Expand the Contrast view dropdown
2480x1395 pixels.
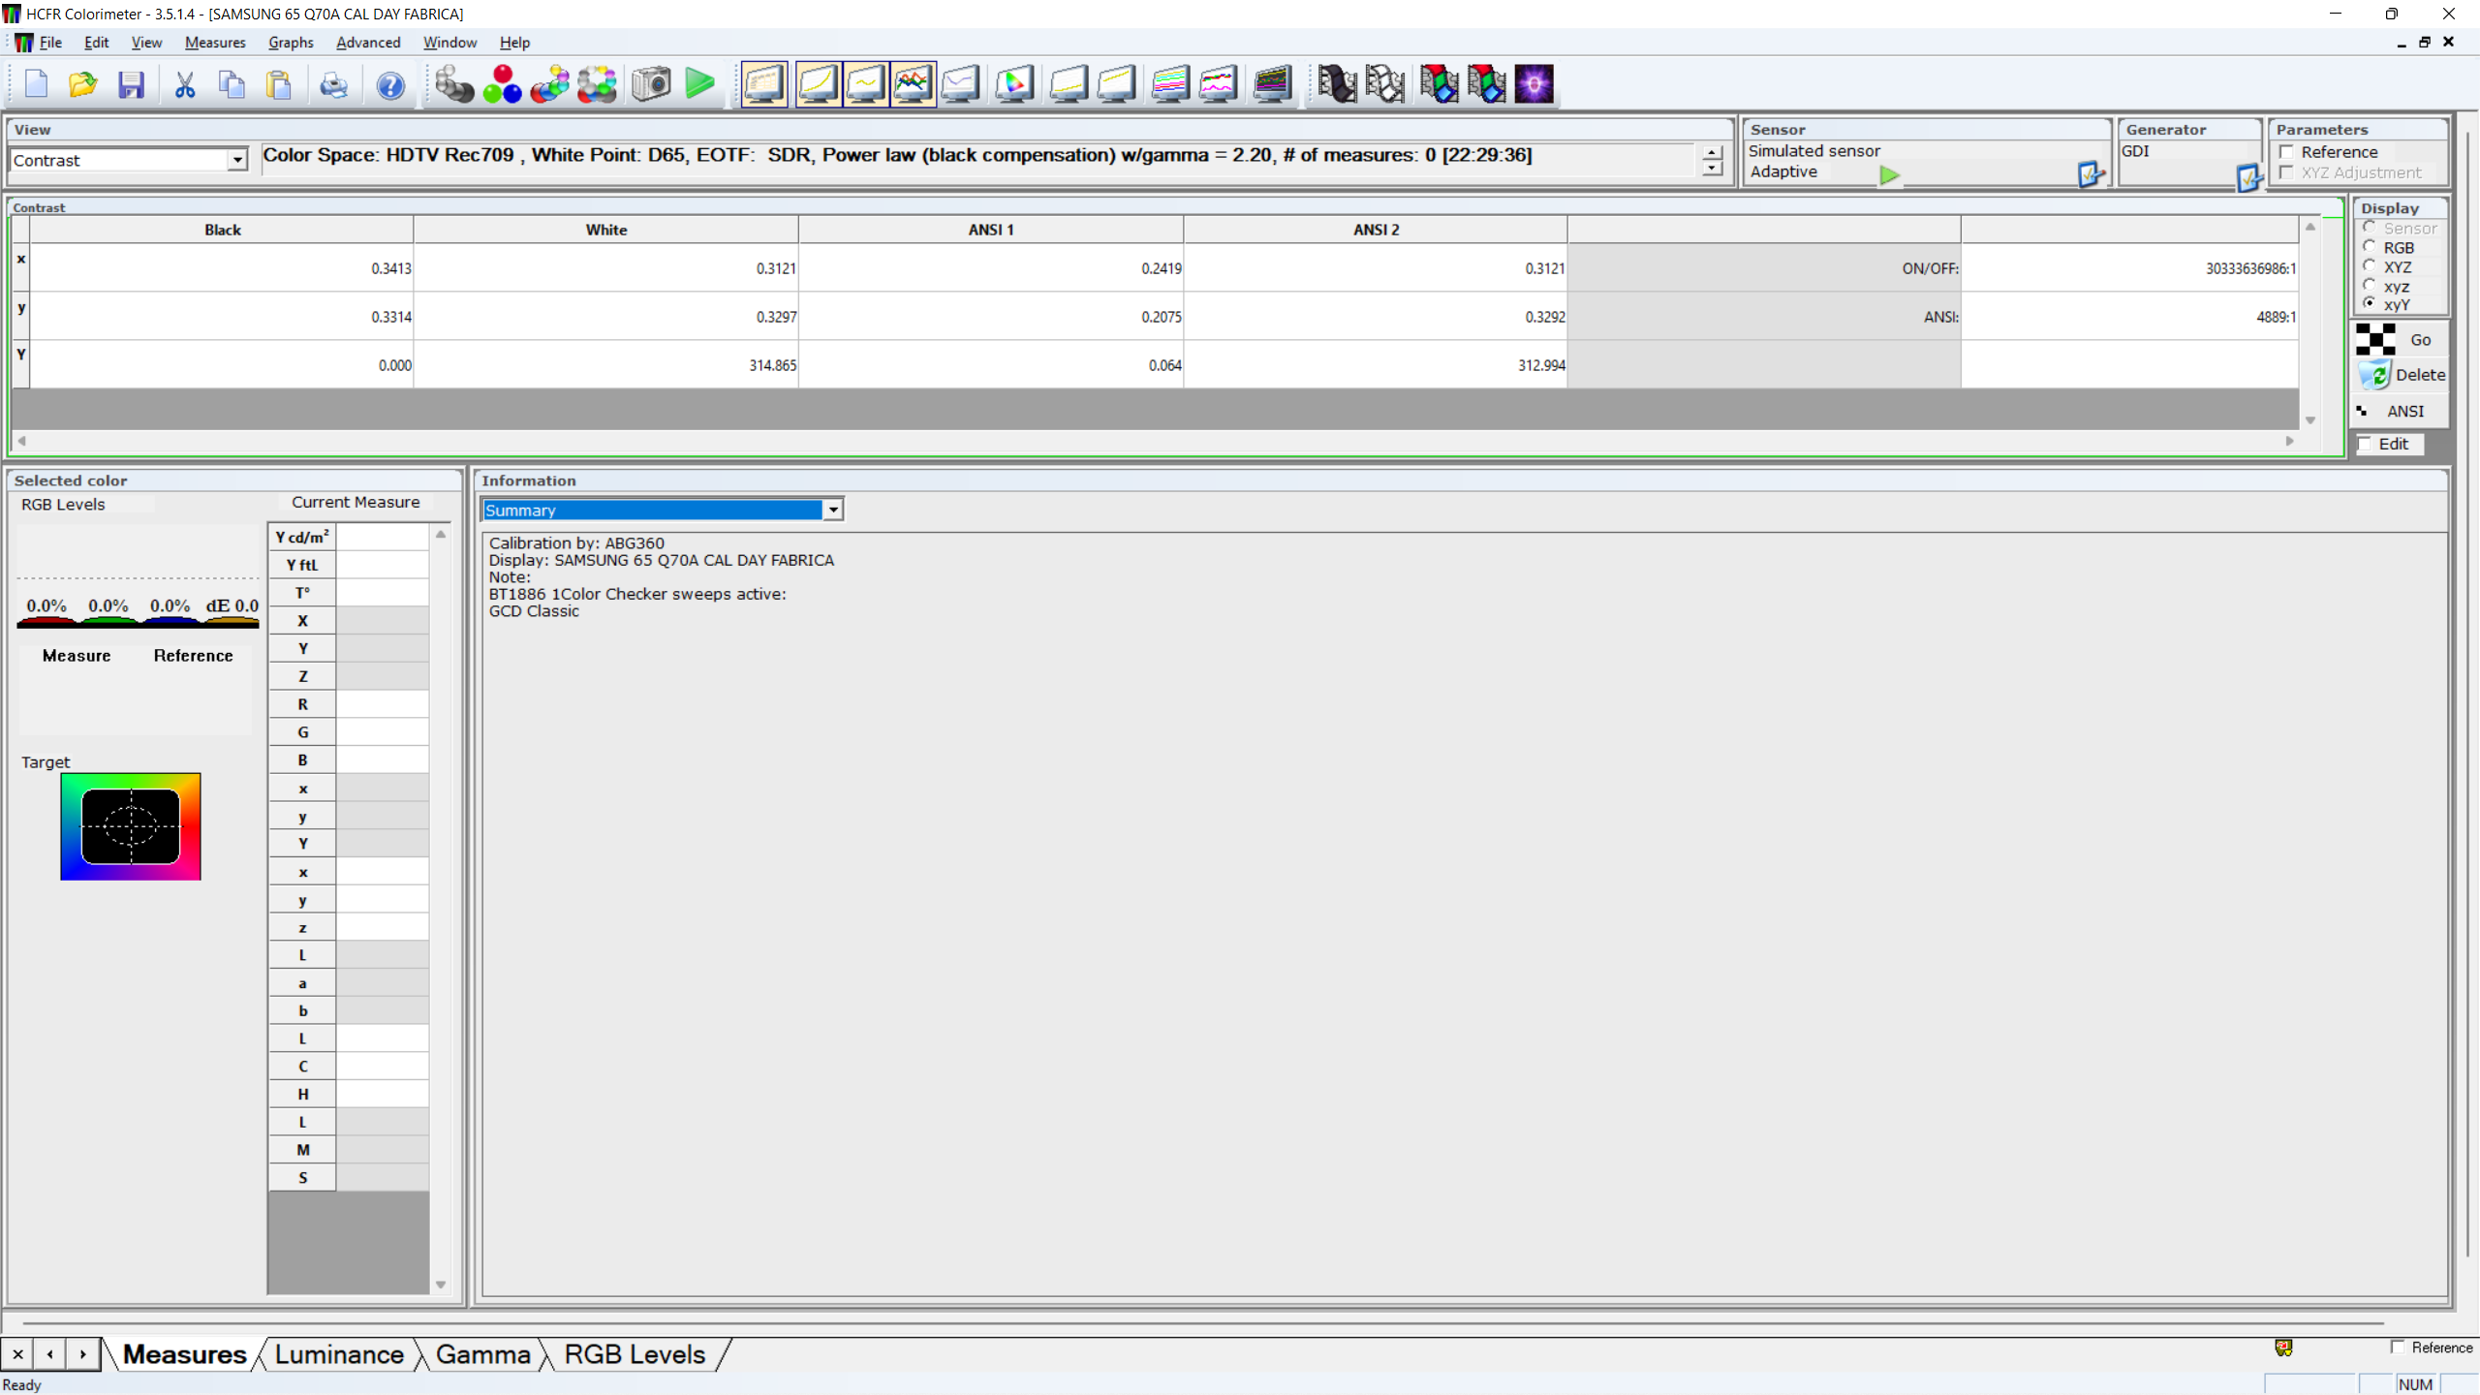coord(237,161)
